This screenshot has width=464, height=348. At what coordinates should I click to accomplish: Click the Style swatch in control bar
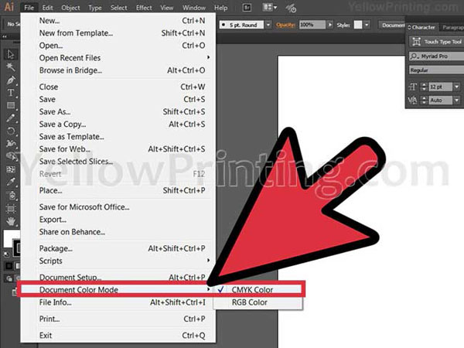(358, 25)
